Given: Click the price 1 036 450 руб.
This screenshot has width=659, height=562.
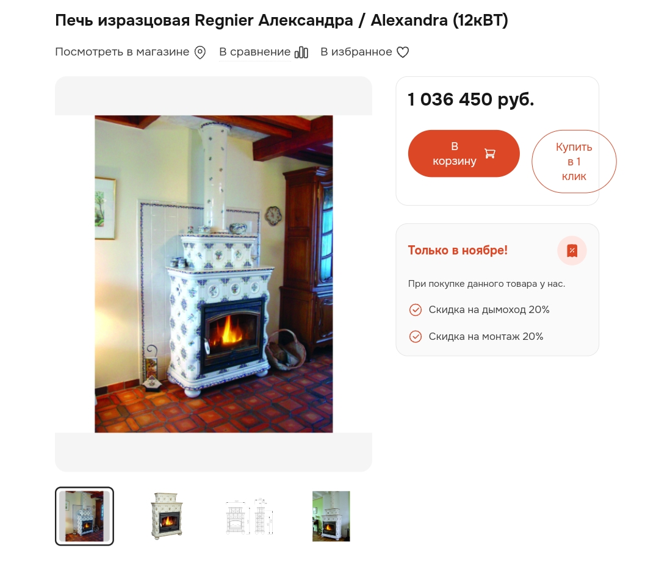Looking at the screenshot, I should (x=470, y=99).
